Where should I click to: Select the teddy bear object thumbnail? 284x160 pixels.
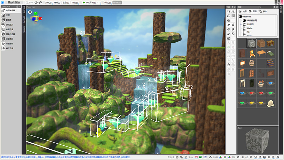(x=252, y=54)
